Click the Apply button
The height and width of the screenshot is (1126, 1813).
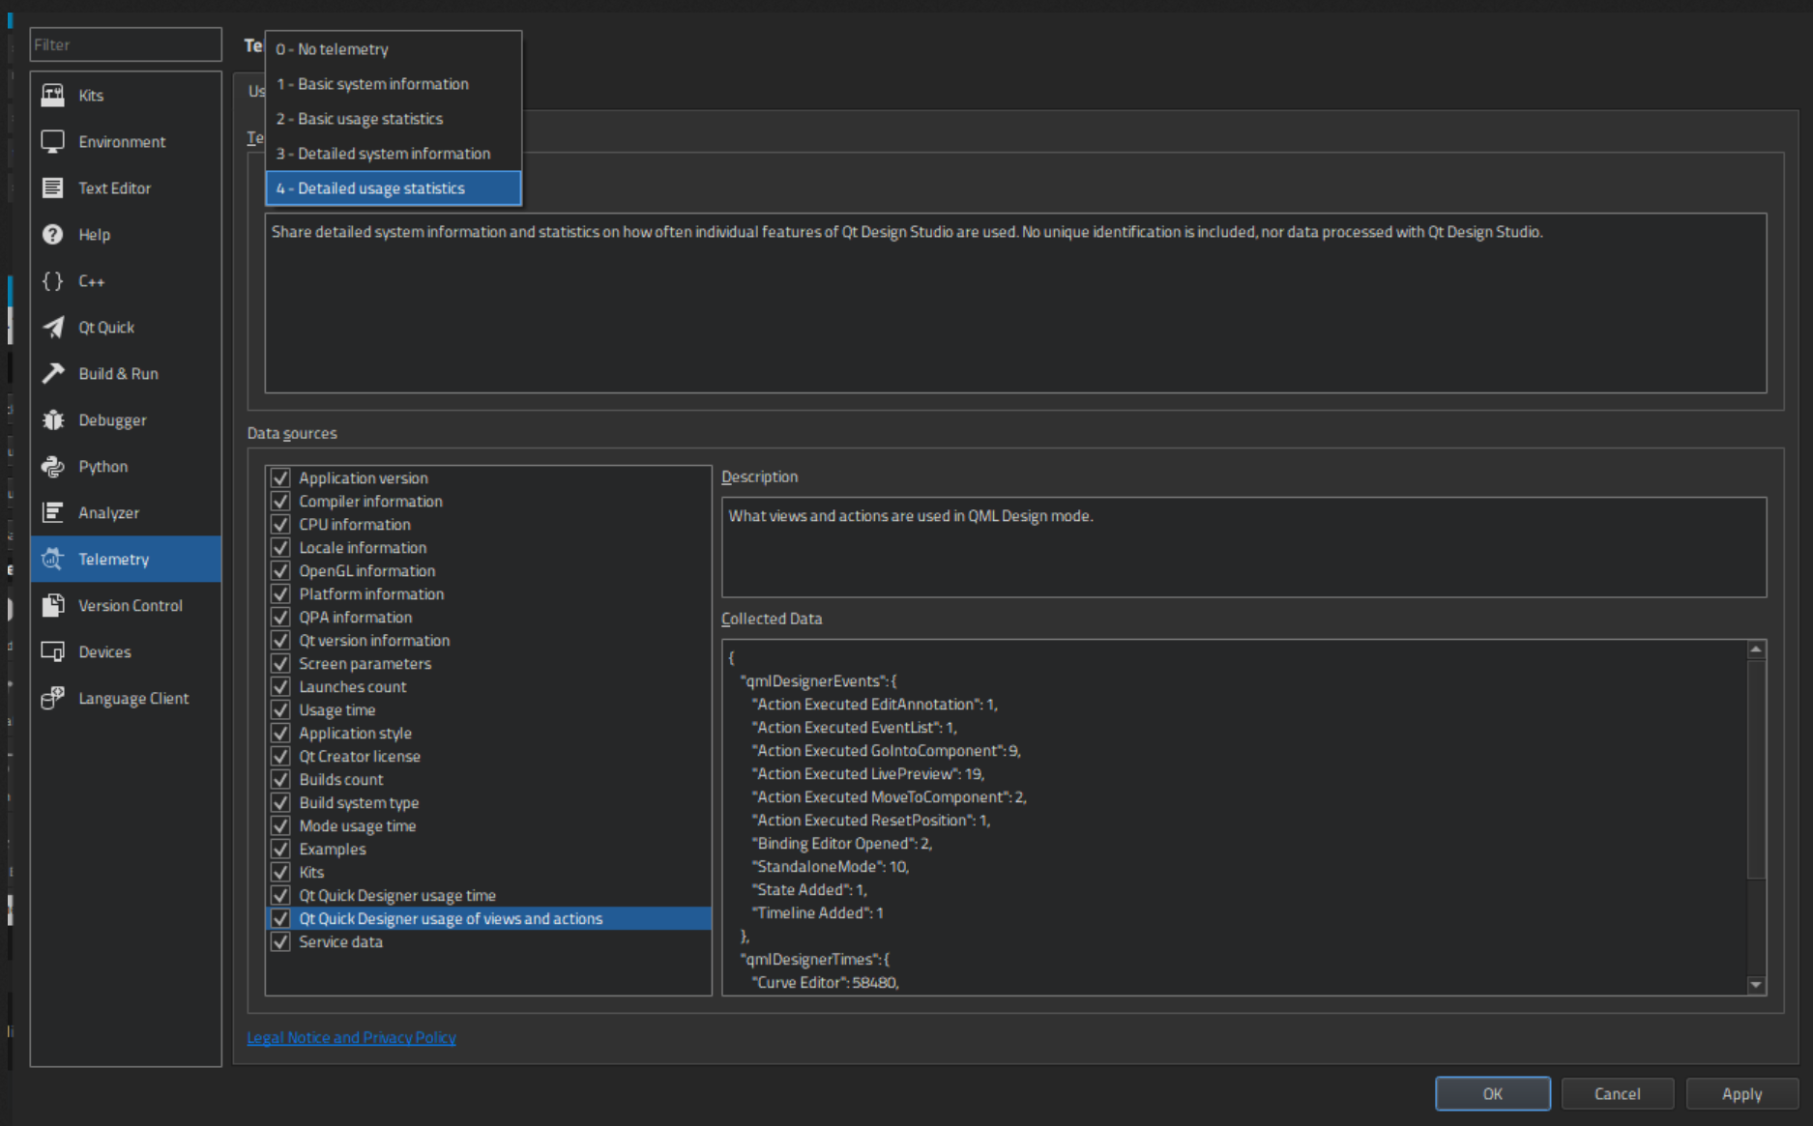(1741, 1093)
